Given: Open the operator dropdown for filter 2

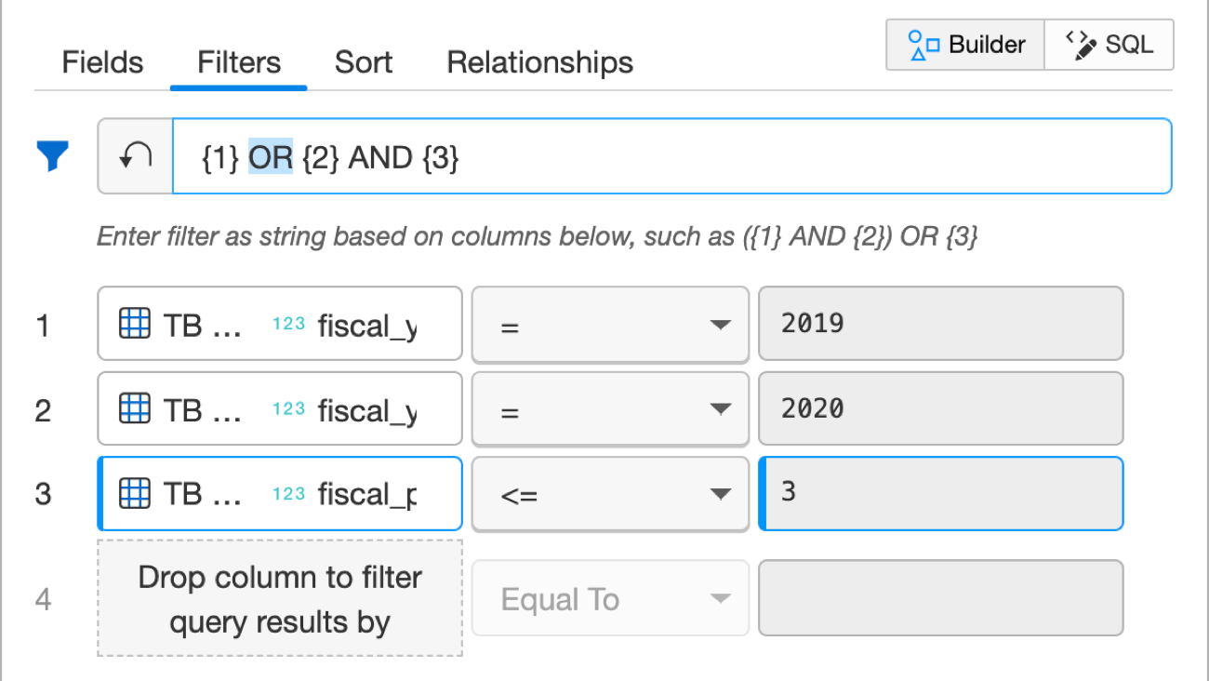Looking at the screenshot, I should click(610, 408).
